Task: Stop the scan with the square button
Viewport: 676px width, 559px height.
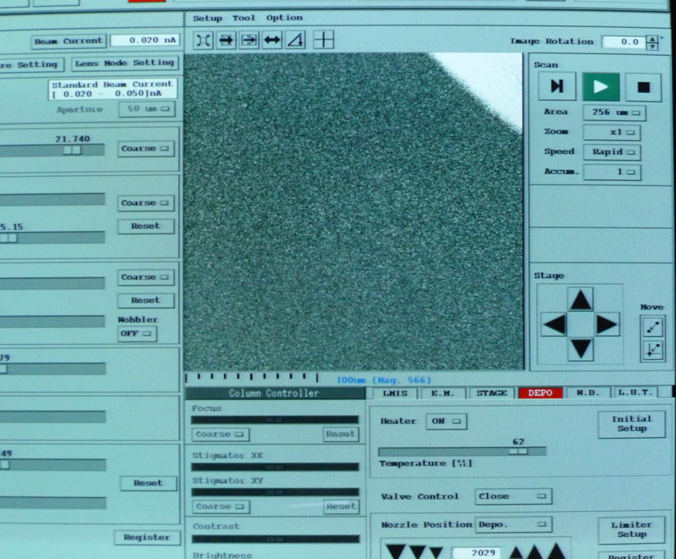Action: (644, 86)
